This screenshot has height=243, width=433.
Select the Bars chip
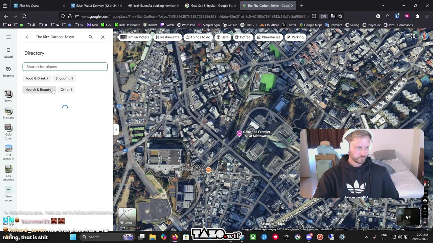click(223, 37)
